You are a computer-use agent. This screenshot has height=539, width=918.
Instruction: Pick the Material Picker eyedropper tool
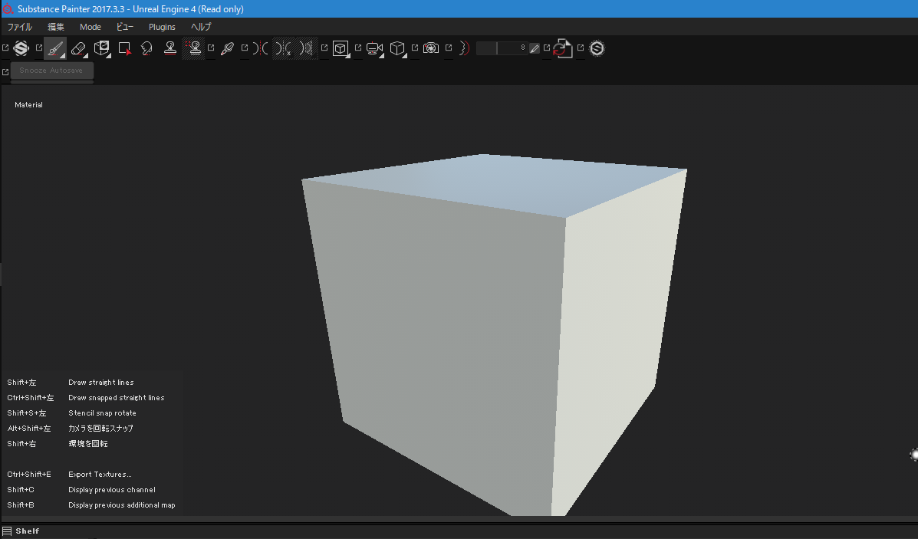click(227, 48)
